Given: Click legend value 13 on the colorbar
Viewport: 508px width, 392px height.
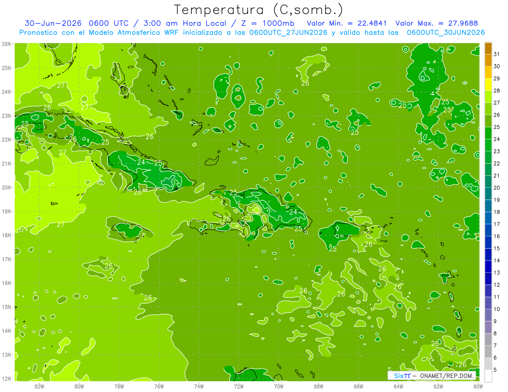Looking at the screenshot, I should 497,272.
